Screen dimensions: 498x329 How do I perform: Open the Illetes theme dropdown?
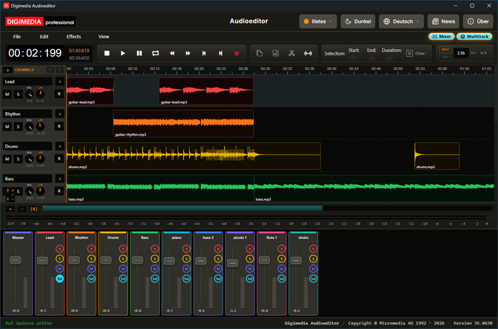[x=318, y=21]
